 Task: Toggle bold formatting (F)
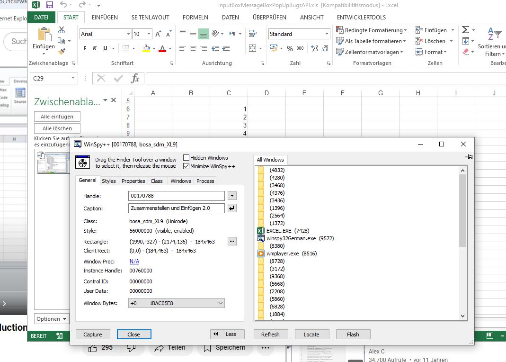(85, 48)
